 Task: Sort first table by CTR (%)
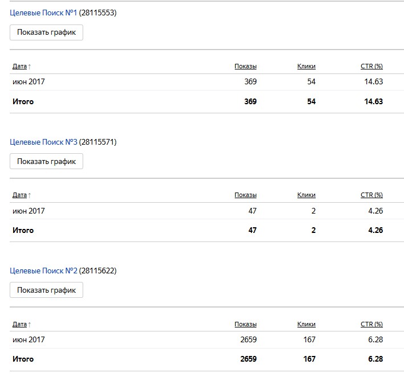click(x=372, y=66)
